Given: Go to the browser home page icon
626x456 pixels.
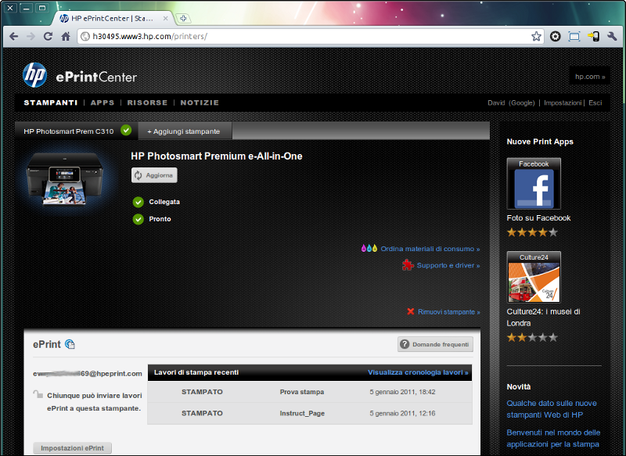Looking at the screenshot, I should (x=66, y=37).
